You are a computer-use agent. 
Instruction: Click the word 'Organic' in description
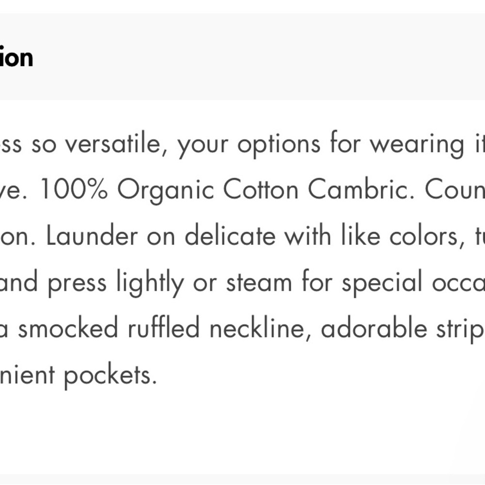pos(165,191)
